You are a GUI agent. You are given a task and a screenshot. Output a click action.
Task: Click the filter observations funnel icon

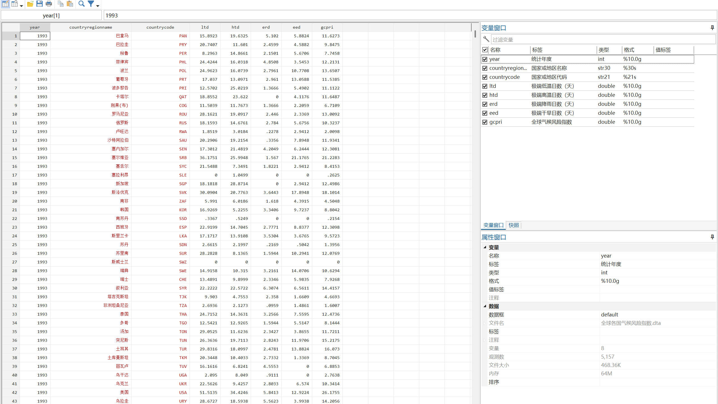point(91,4)
